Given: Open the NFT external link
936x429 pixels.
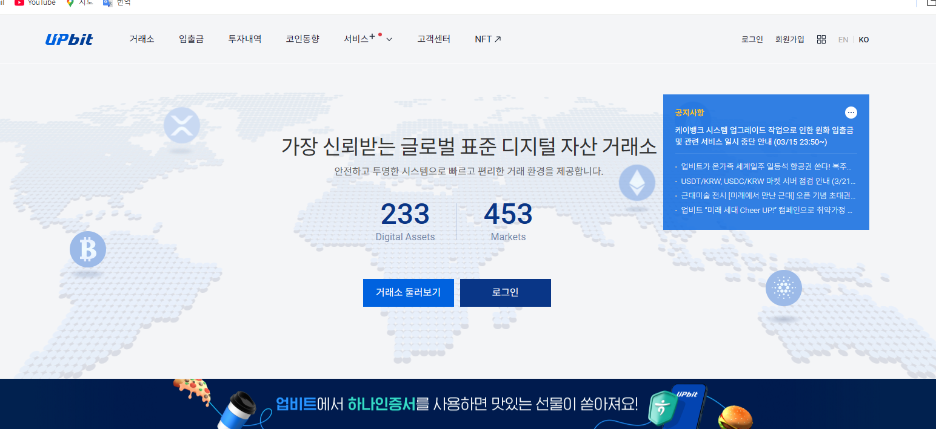Looking at the screenshot, I should tap(488, 39).
